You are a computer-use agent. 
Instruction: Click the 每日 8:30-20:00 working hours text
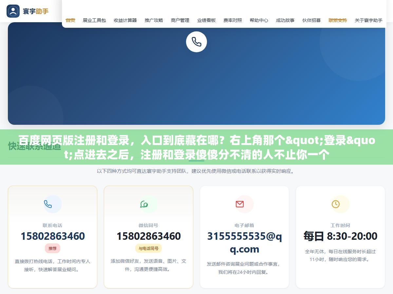coord(340,236)
